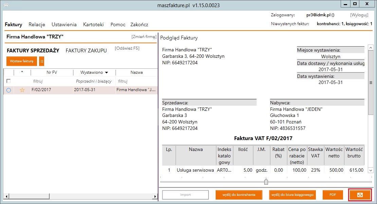Click the up arrow of the preview scrollbar

click(x=371, y=48)
